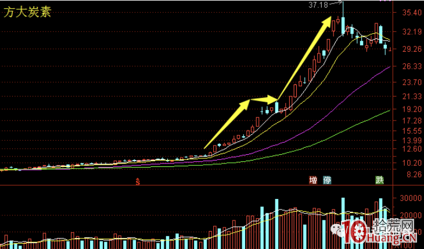Click the 8.26 price axis label

[415, 174]
